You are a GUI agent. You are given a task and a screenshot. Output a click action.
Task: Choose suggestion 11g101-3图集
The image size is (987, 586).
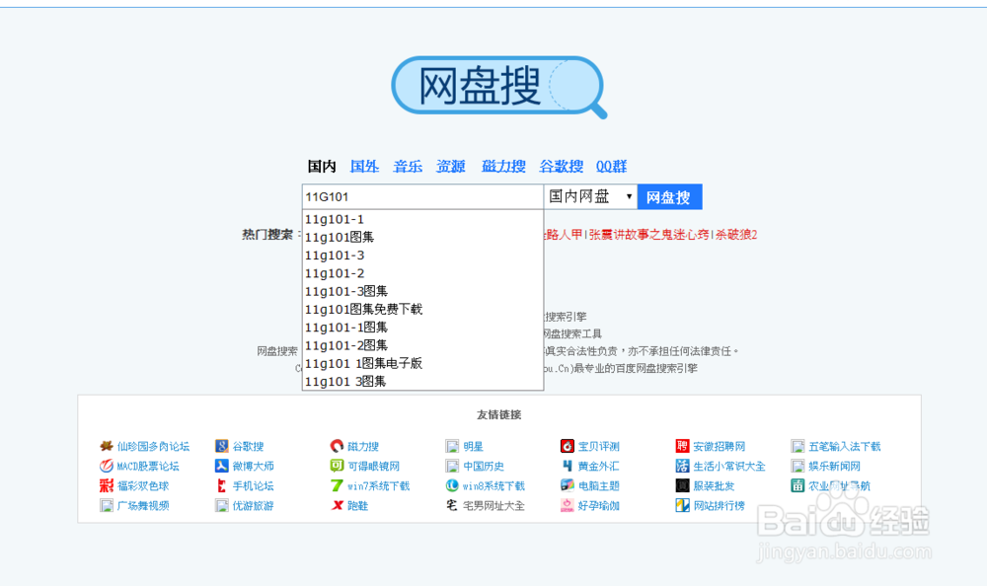[422, 291]
